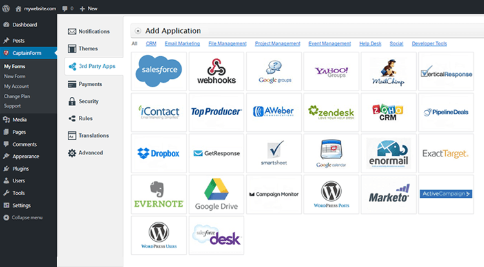Collapse the WordPress admin menu
The image size is (484, 267).
[23, 218]
